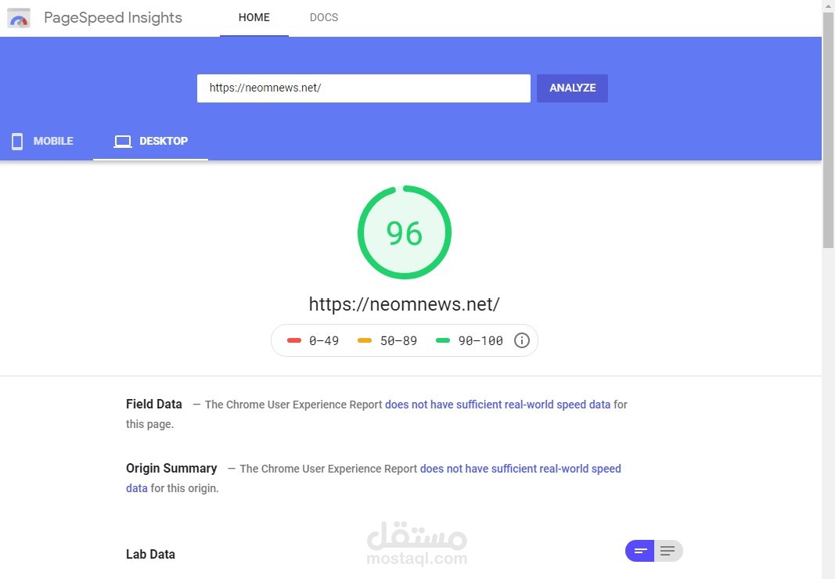Follow the Field Data insufficient speed data link
This screenshot has height=579, width=835.
[x=498, y=405]
